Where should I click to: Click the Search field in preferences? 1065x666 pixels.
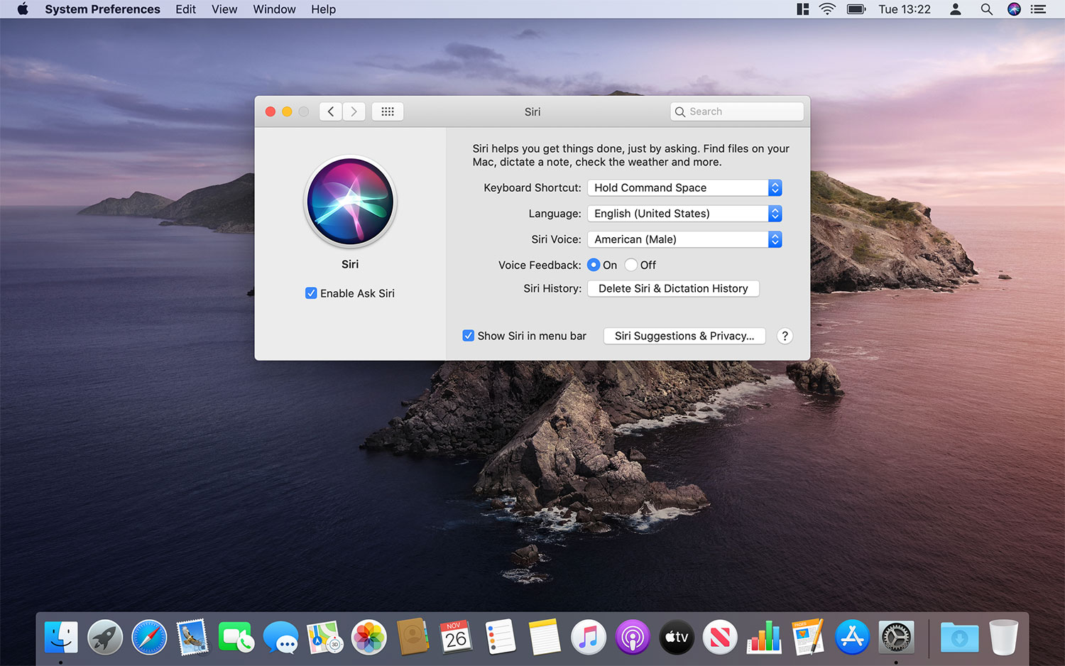pyautogui.click(x=738, y=111)
